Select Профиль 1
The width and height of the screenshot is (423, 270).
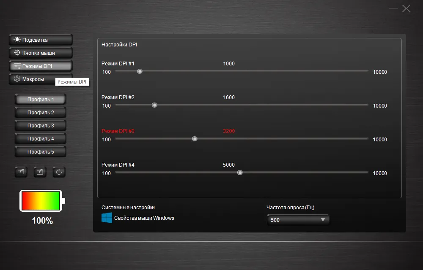(x=41, y=100)
